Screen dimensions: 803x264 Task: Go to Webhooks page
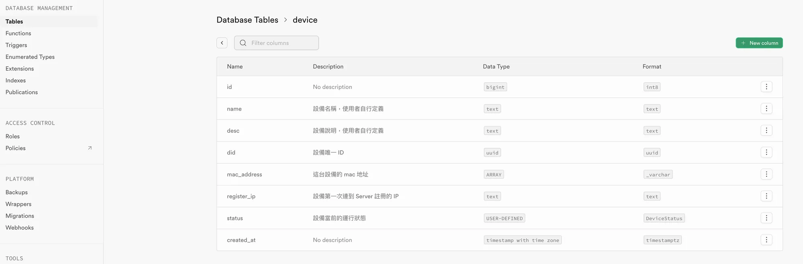click(x=20, y=228)
